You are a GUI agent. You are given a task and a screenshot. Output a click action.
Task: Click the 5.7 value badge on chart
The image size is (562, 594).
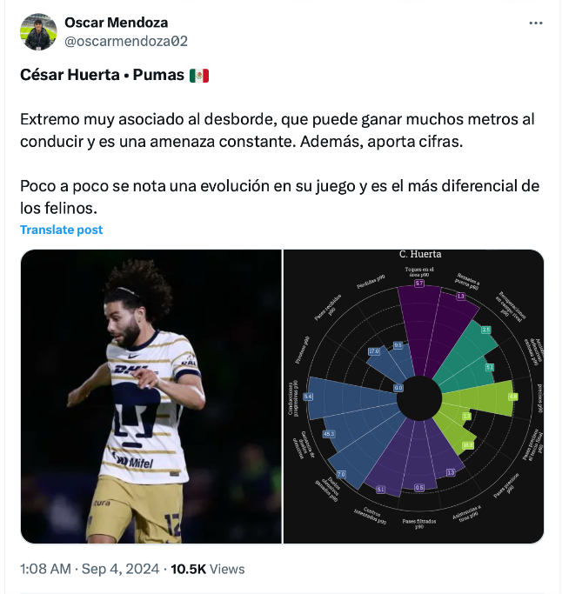418,284
